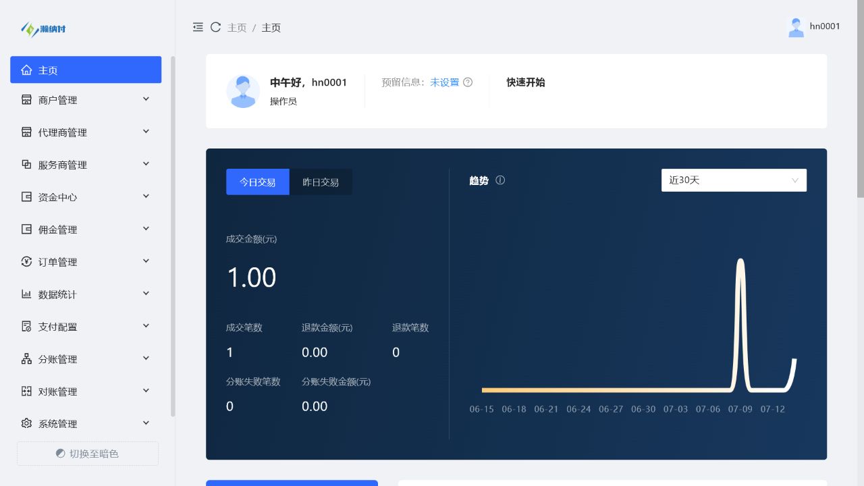864x486 pixels.
Task: Click the sidebar vertical scrollbar
Action: click(x=173, y=236)
